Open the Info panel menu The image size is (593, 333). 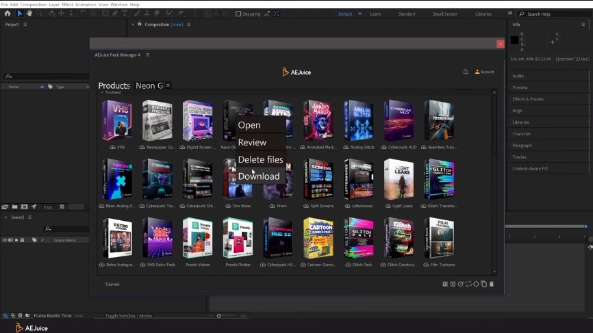coord(583,24)
